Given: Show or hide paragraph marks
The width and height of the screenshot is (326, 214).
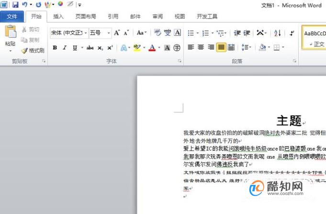Looking at the screenshot, I should (292, 33).
